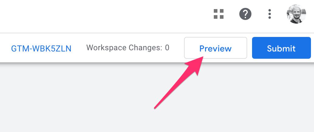Click the Preview button

pos(216,48)
